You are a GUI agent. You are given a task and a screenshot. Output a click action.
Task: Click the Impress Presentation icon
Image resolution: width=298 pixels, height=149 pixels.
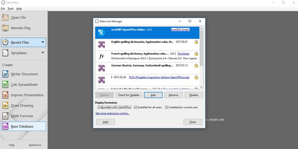point(5,95)
